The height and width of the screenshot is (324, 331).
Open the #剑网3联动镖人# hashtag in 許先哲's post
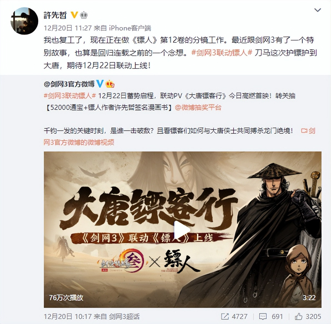coord(222,53)
